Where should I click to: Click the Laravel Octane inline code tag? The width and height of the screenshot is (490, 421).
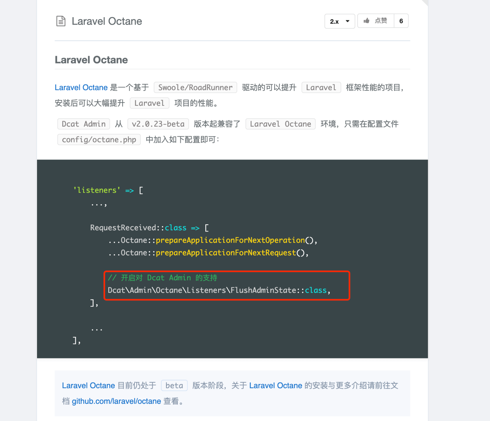[x=281, y=124]
